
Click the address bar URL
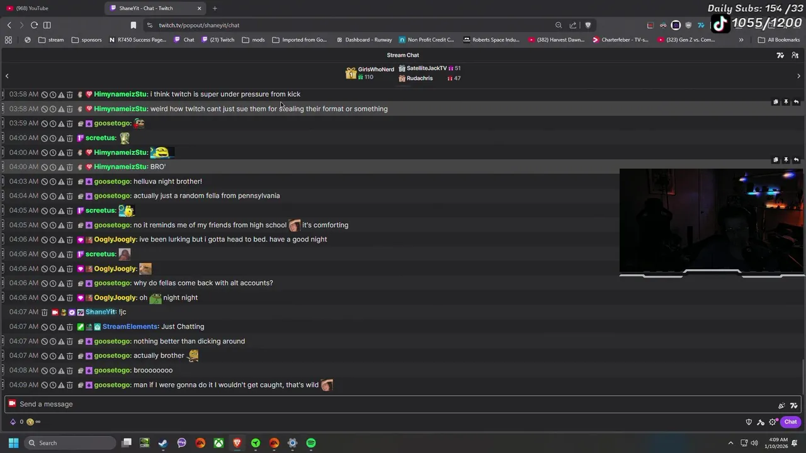click(199, 25)
